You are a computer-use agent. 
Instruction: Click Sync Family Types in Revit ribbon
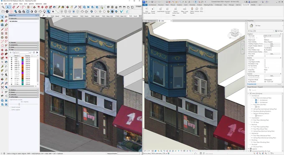[147, 11]
